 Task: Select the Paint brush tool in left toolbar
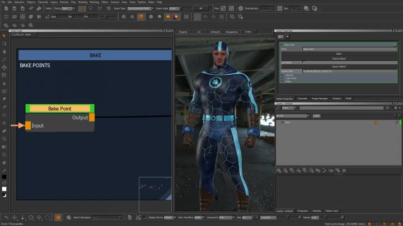click(x=4, y=35)
